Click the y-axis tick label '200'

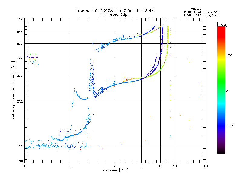click(20, 101)
